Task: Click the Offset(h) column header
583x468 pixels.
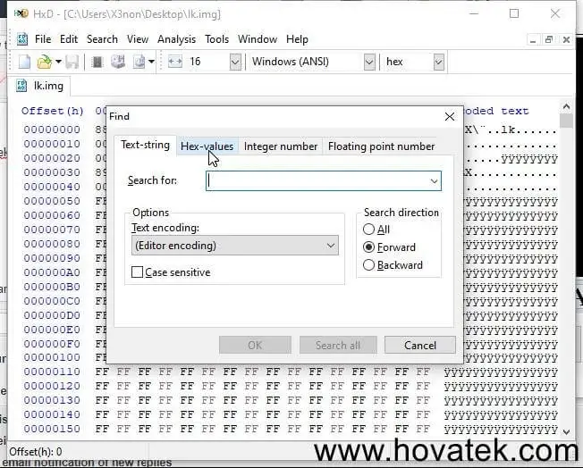Action: tap(53, 111)
